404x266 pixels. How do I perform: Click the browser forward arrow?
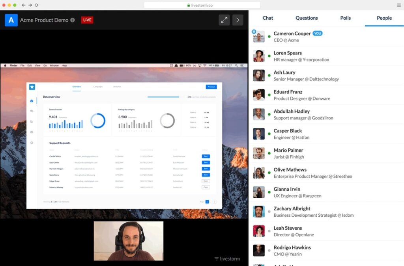point(30,5)
